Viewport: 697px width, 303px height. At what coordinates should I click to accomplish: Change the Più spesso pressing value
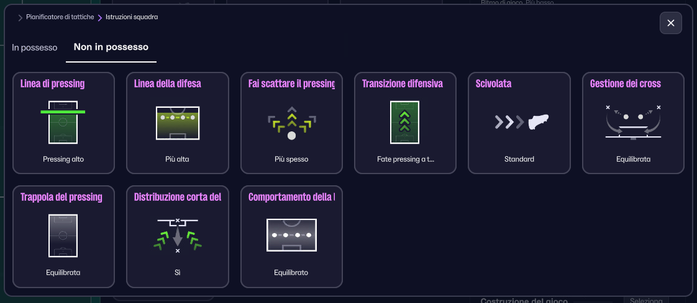tap(291, 159)
